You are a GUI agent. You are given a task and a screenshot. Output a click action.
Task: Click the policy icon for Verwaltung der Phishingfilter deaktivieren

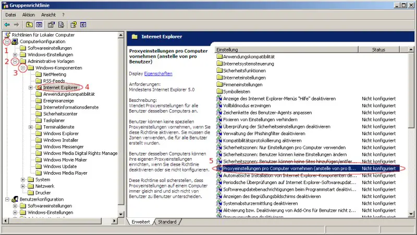pos(219,134)
